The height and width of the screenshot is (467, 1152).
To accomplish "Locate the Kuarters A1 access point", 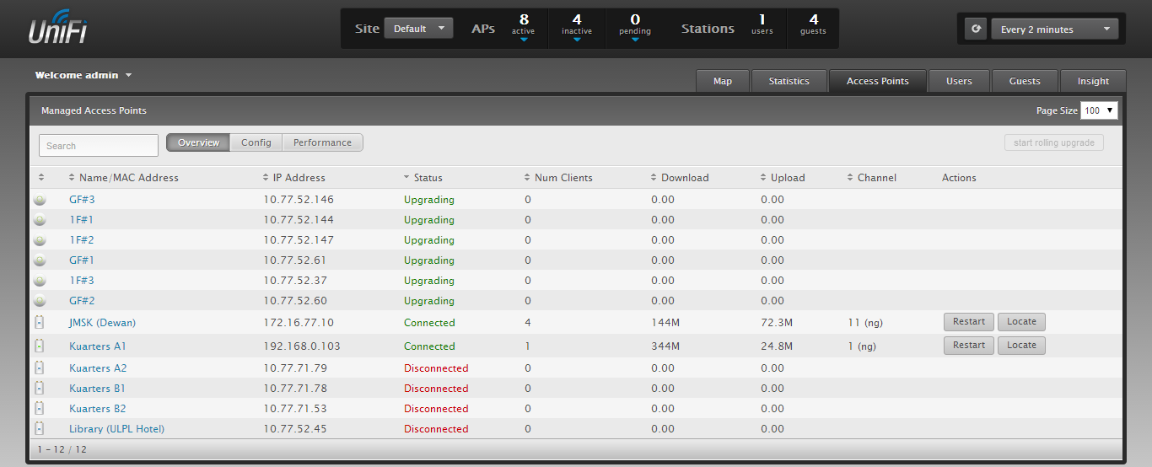I will click(x=1020, y=345).
